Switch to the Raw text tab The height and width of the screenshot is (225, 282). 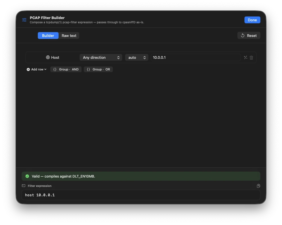(69, 35)
